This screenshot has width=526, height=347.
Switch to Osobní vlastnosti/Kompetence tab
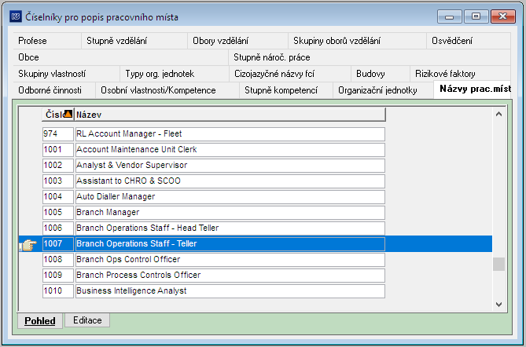(x=167, y=90)
